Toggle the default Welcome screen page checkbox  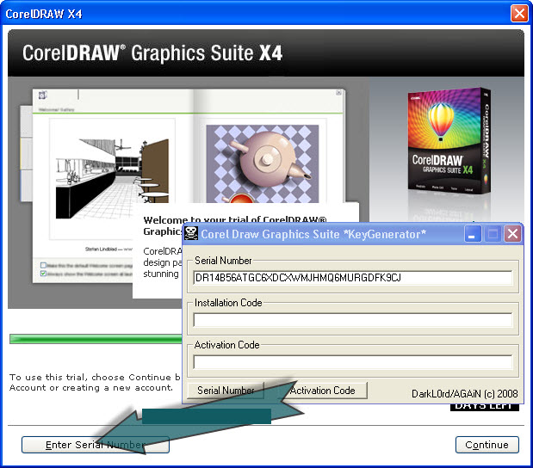(x=43, y=265)
